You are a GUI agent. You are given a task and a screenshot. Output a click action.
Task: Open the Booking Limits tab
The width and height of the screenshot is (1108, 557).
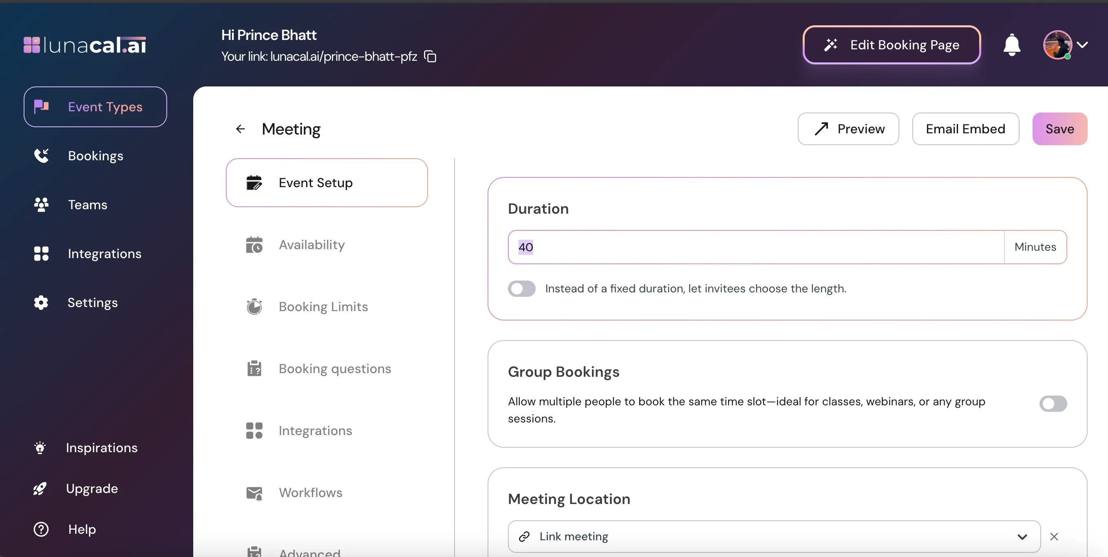pyautogui.click(x=323, y=307)
